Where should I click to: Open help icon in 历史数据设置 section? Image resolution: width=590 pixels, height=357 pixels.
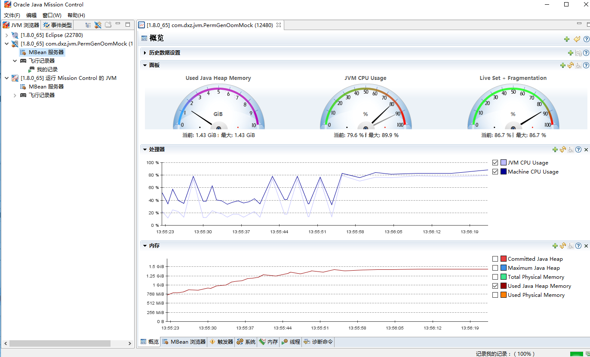(586, 53)
